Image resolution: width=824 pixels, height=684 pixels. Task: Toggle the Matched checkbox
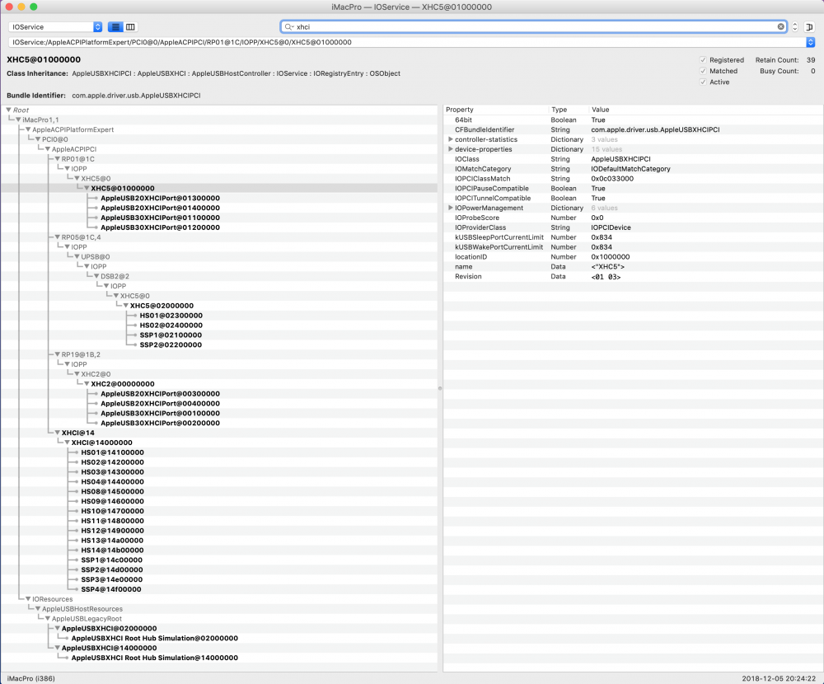tap(703, 71)
